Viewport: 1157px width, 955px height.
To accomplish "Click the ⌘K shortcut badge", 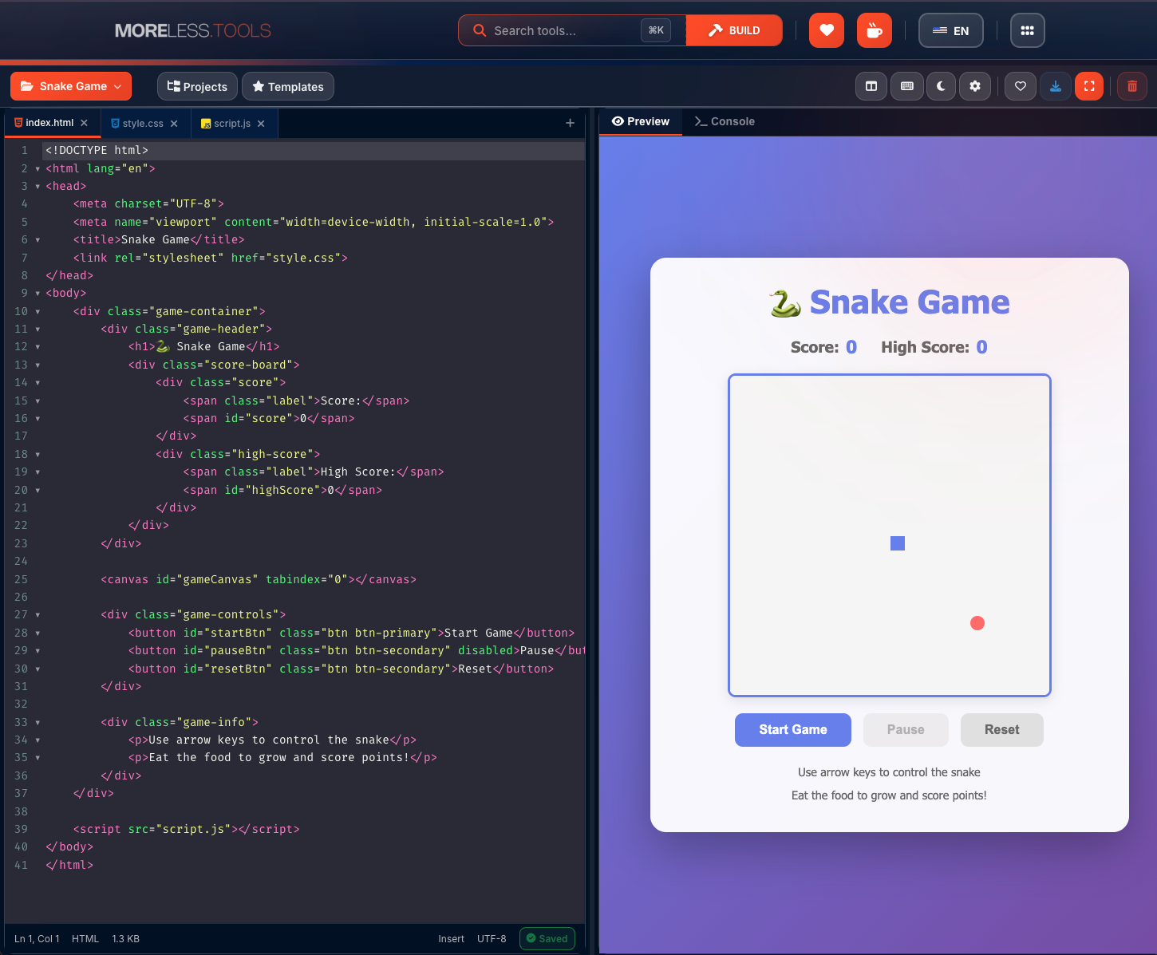I will pyautogui.click(x=656, y=30).
